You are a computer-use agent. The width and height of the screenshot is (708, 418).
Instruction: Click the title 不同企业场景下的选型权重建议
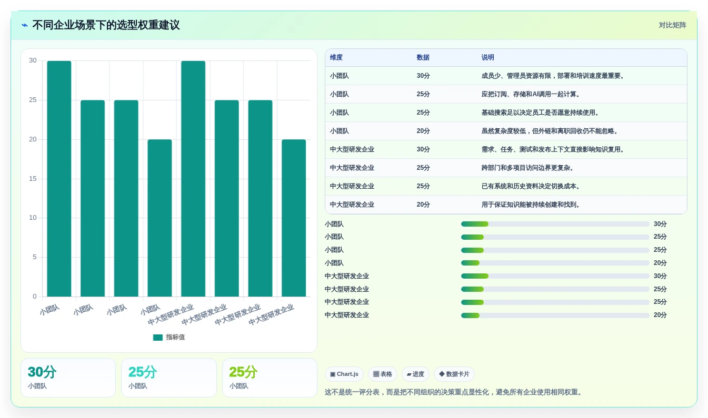pos(106,25)
